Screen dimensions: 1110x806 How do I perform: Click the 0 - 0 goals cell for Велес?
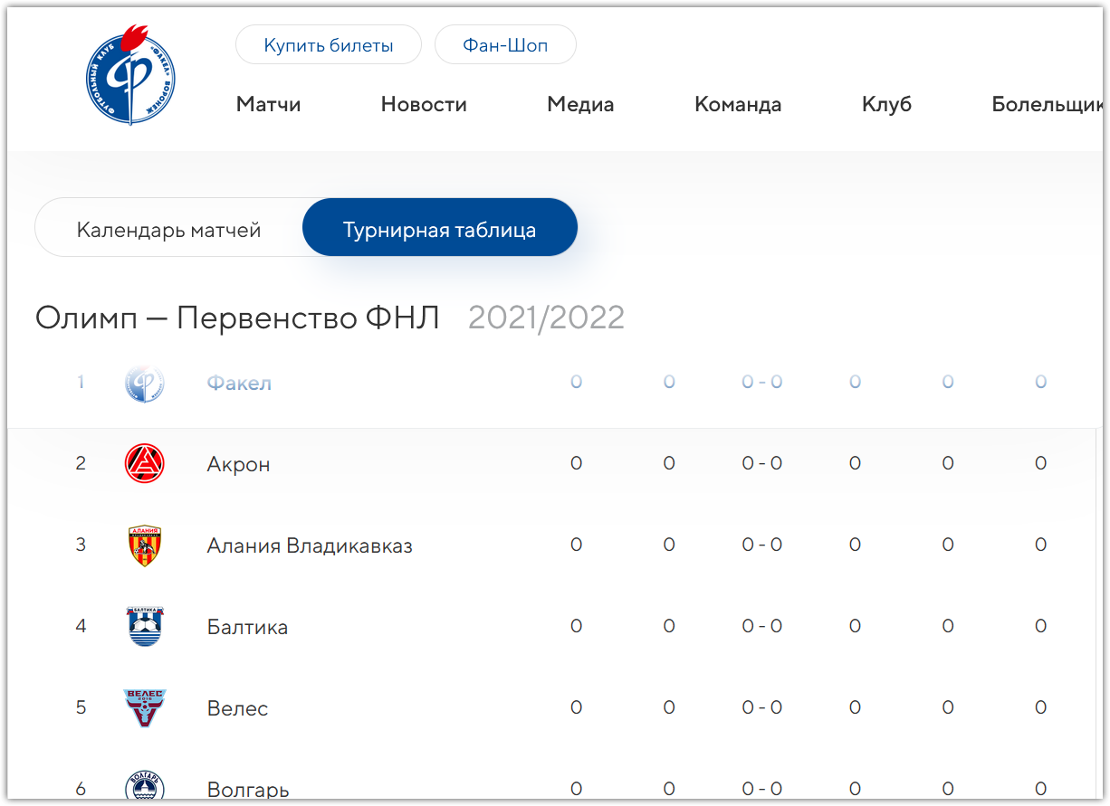pyautogui.click(x=761, y=707)
